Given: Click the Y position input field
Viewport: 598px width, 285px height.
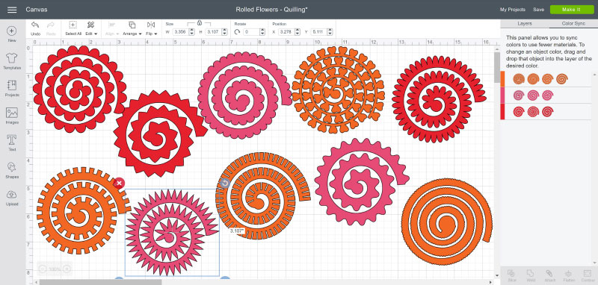Looking at the screenshot, I should [319, 32].
